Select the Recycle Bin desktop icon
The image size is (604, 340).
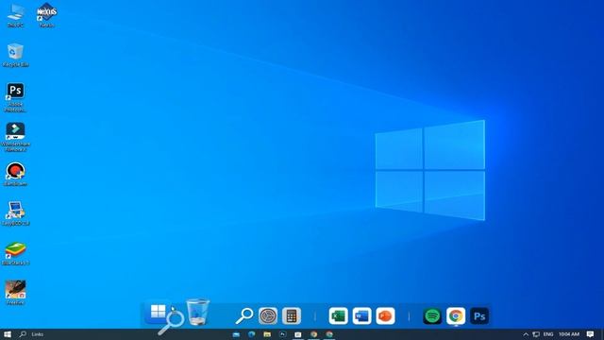pos(15,55)
